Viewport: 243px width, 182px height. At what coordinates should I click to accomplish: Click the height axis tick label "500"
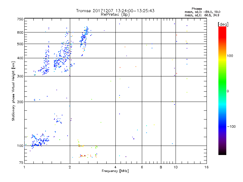pyautogui.click(x=20, y=44)
